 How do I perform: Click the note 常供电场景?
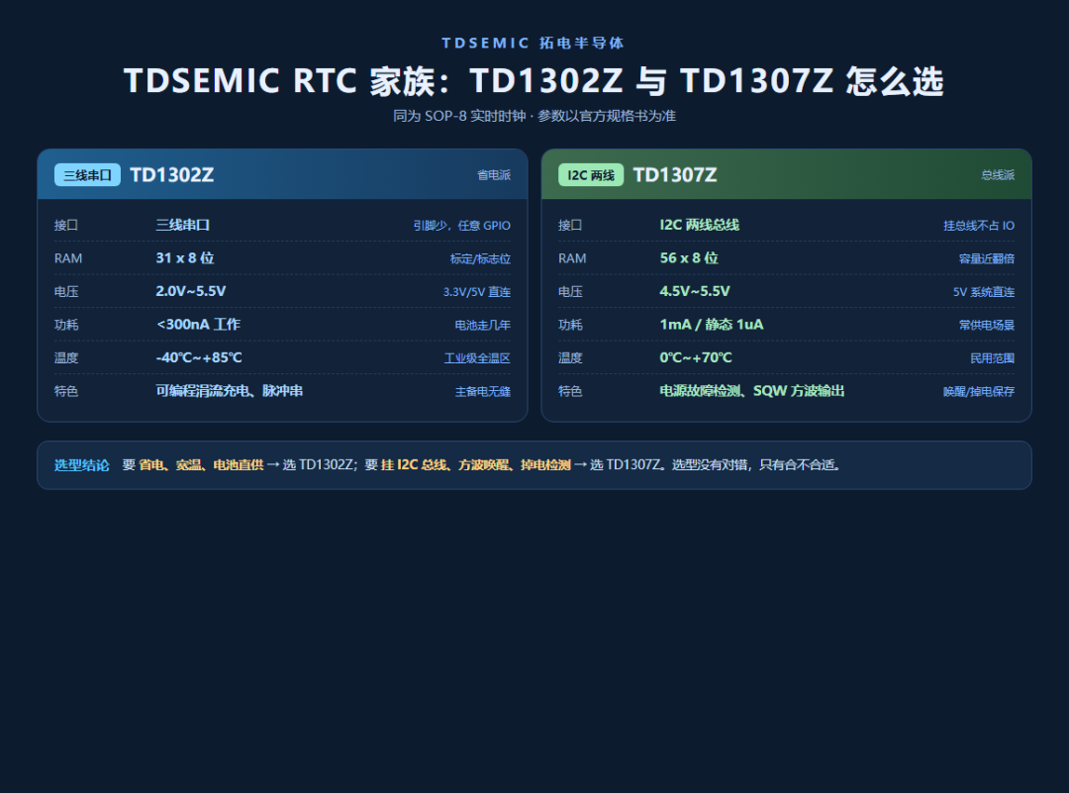[x=987, y=326]
